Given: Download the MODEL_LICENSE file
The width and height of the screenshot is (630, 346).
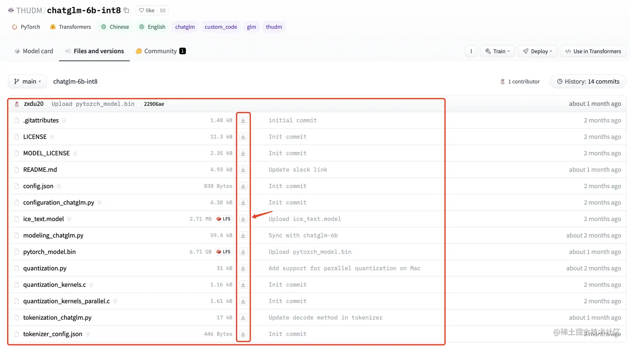Looking at the screenshot, I should 243,153.
